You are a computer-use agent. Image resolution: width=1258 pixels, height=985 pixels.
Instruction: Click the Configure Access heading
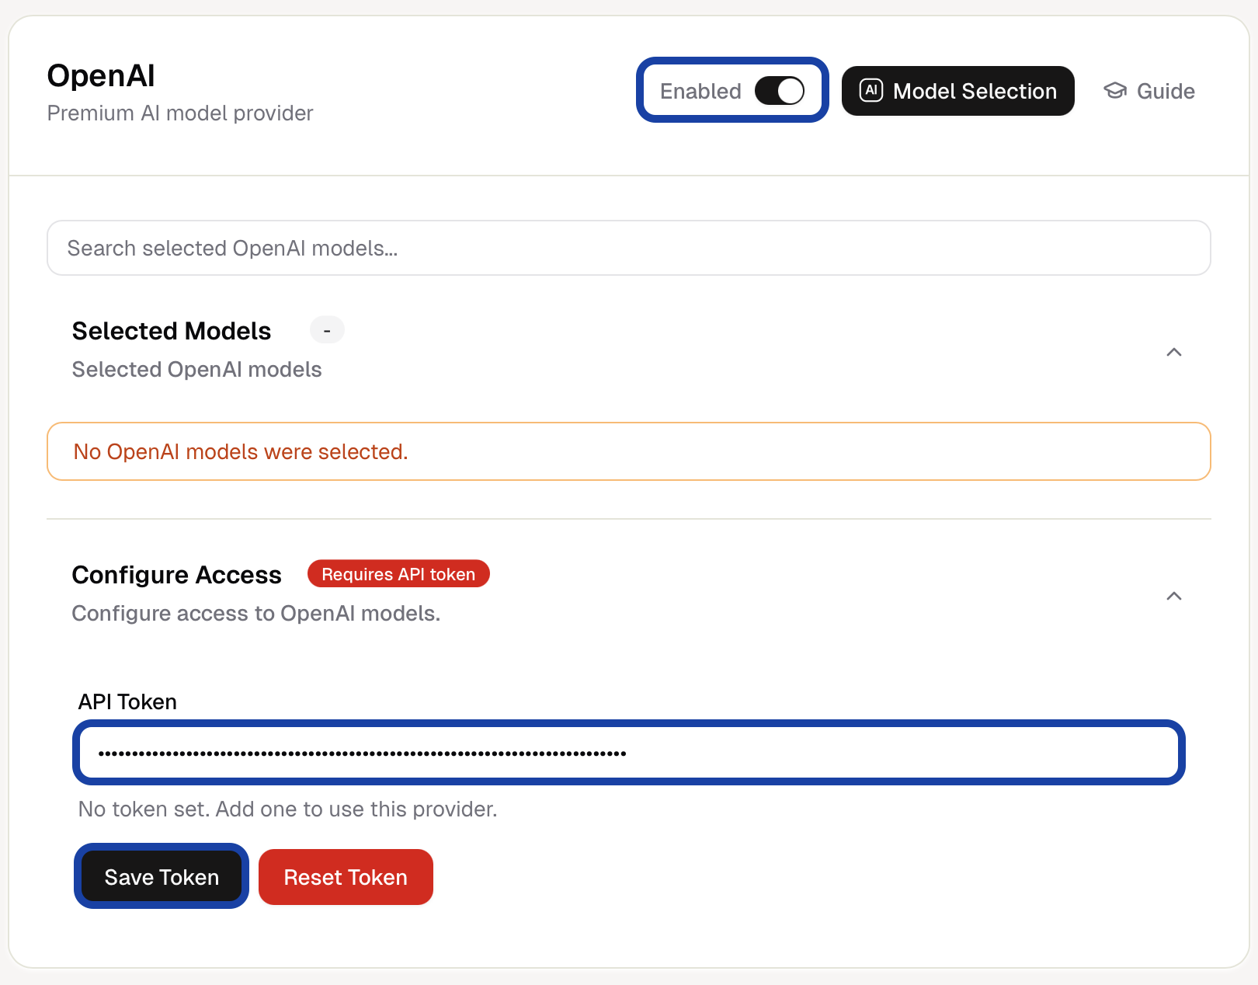click(177, 575)
